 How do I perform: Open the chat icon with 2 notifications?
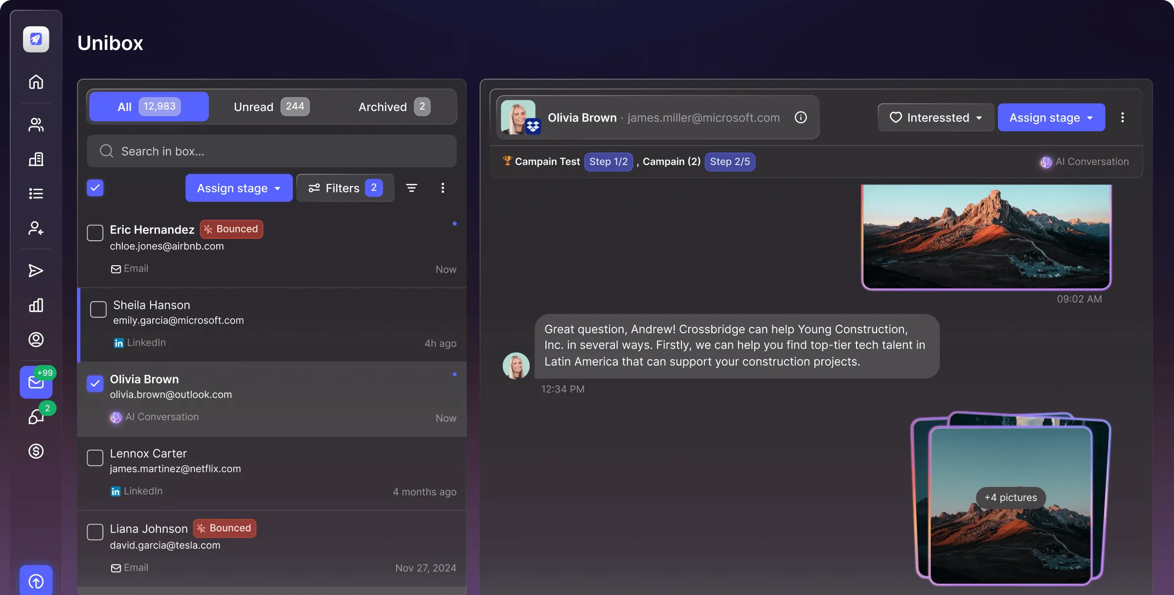pyautogui.click(x=36, y=417)
